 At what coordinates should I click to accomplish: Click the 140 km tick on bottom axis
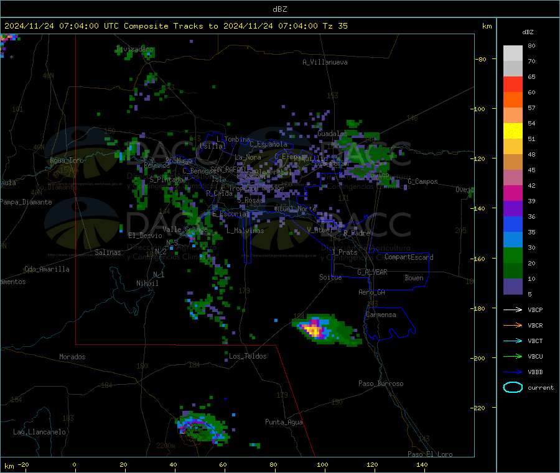click(422, 464)
